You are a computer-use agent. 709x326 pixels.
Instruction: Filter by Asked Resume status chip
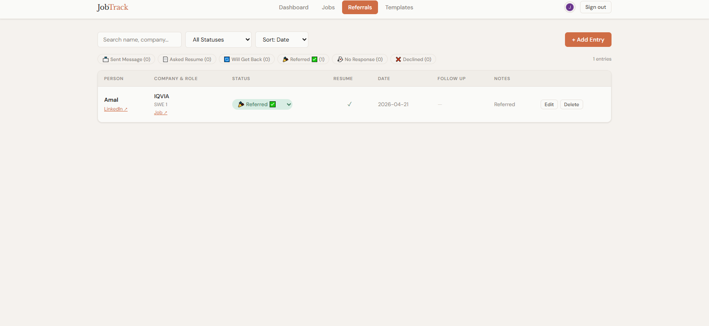pos(187,59)
